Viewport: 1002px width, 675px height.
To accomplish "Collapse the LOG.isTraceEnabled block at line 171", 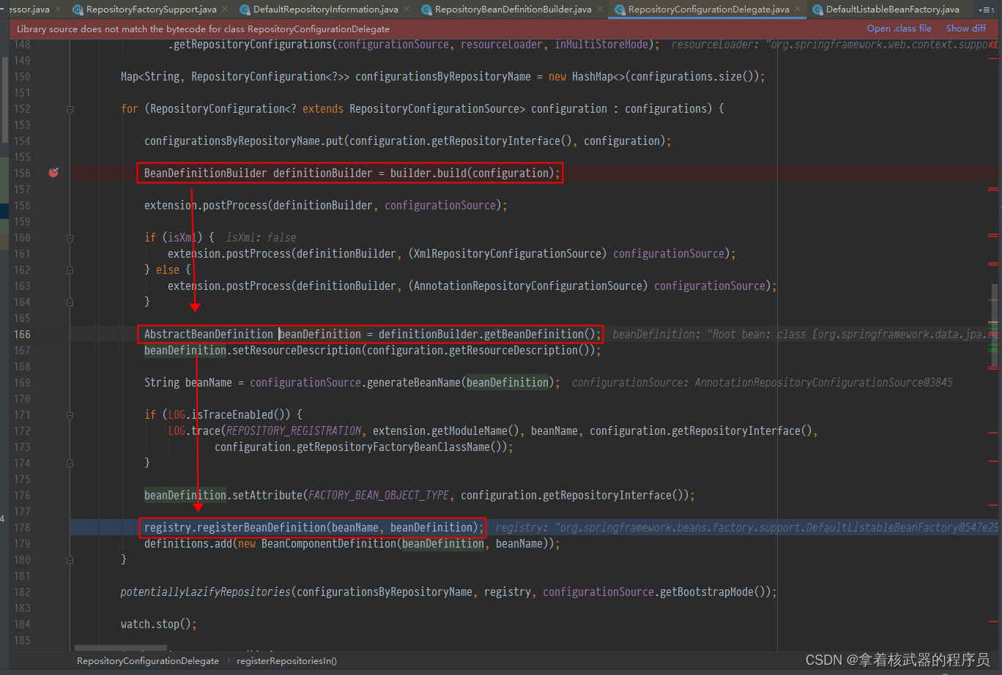I will [70, 414].
